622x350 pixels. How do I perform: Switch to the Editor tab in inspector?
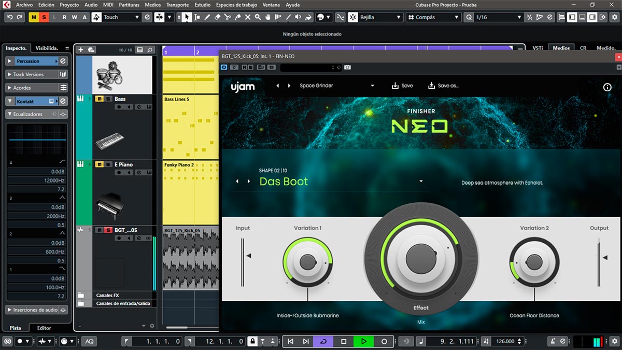click(44, 328)
